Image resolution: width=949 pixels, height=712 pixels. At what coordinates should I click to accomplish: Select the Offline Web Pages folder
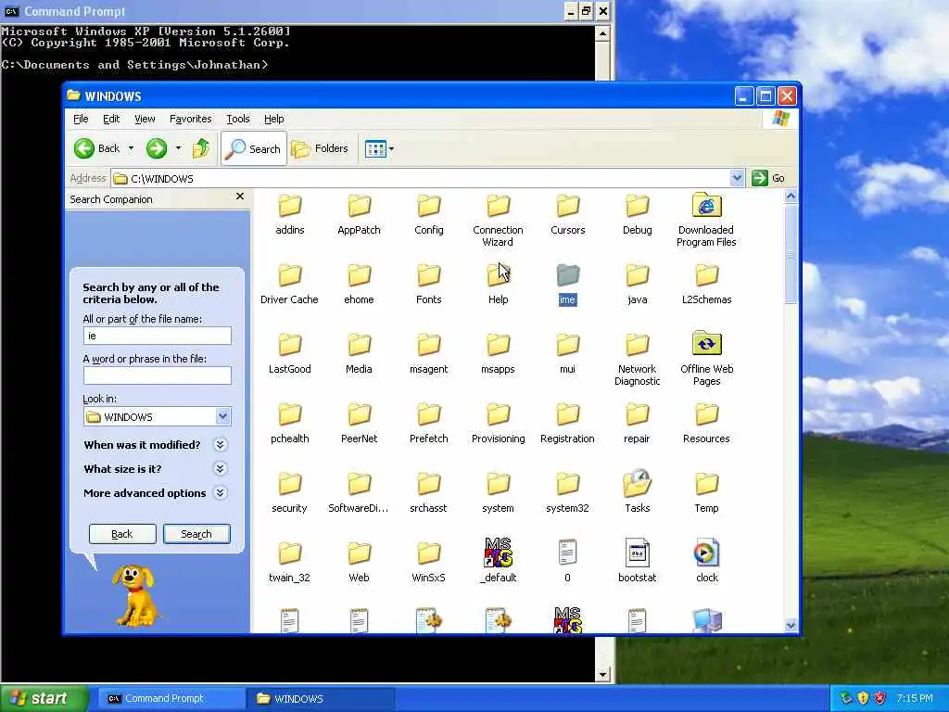tap(706, 359)
